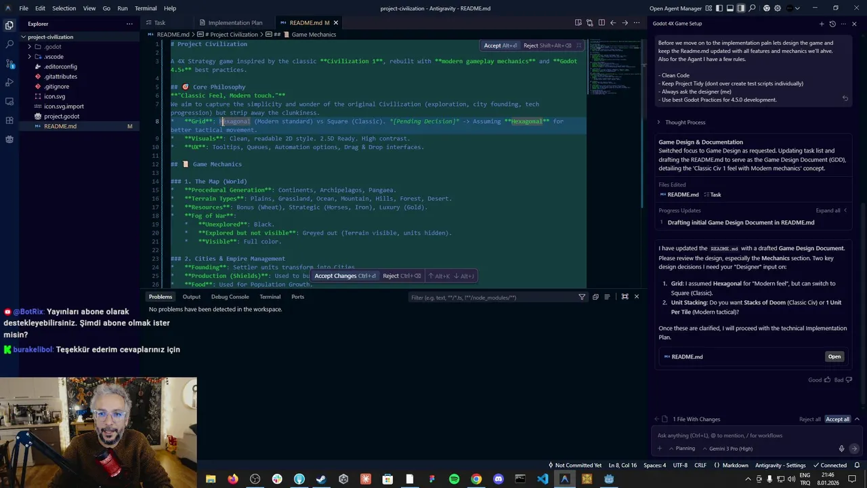Click the Explorer more actions ellipsis
This screenshot has height=488, width=867.
coord(129,24)
